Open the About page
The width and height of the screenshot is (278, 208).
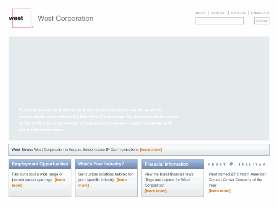[200, 13]
